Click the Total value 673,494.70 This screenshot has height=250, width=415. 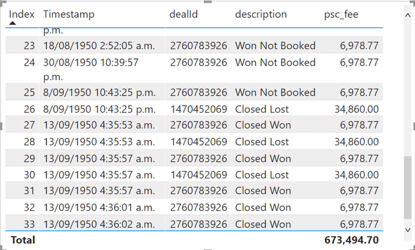tap(351, 240)
